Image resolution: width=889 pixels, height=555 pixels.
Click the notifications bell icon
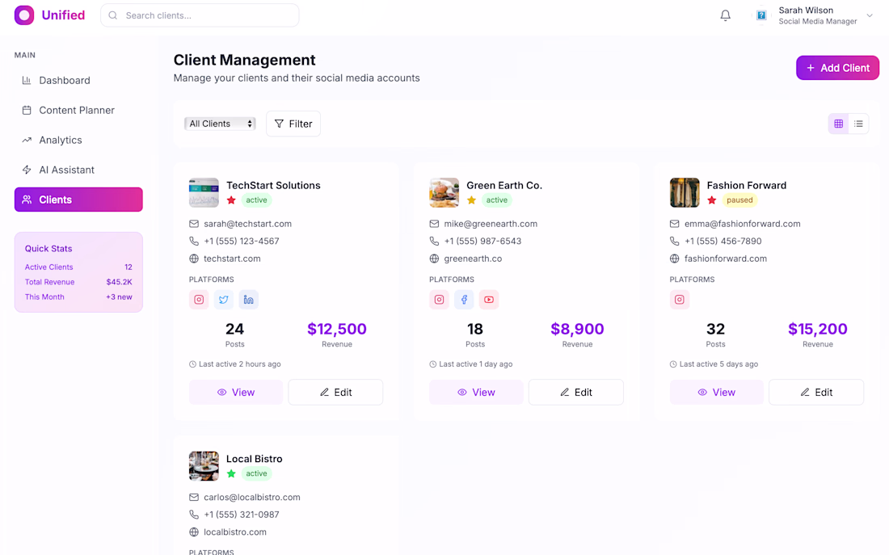coord(725,15)
